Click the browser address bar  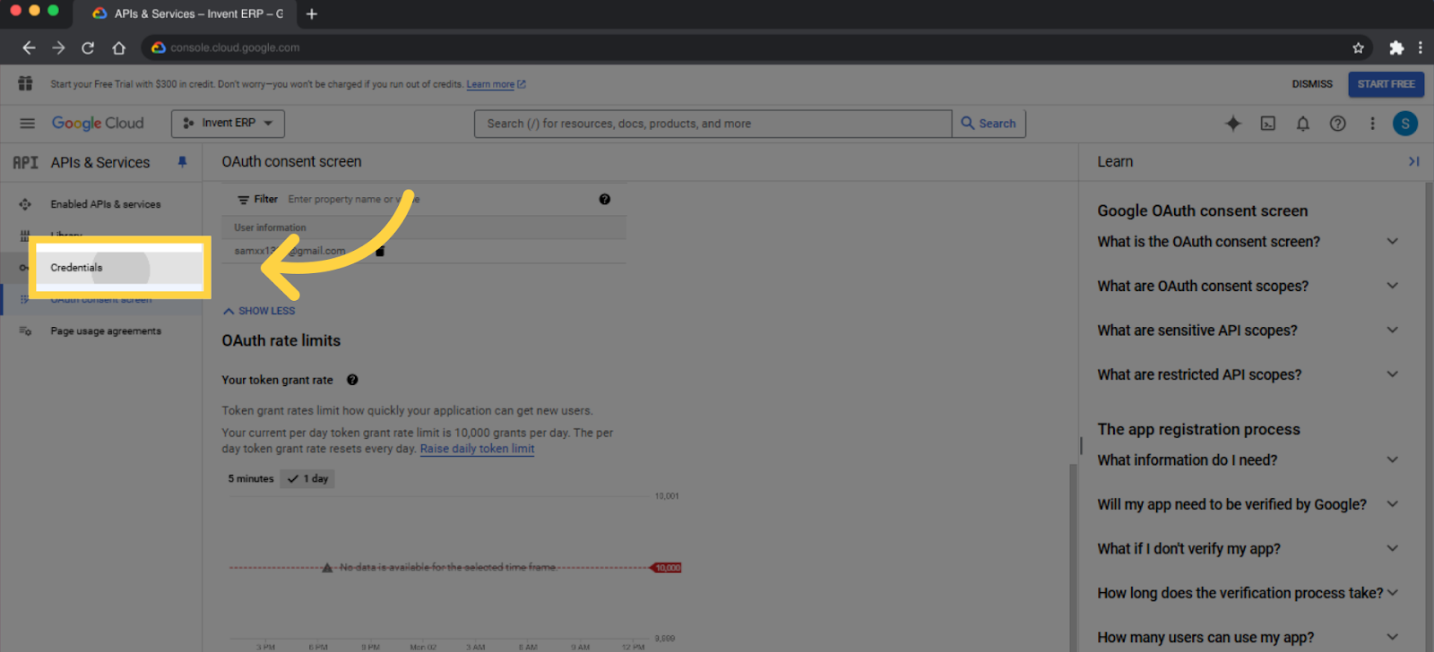pyautogui.click(x=757, y=47)
